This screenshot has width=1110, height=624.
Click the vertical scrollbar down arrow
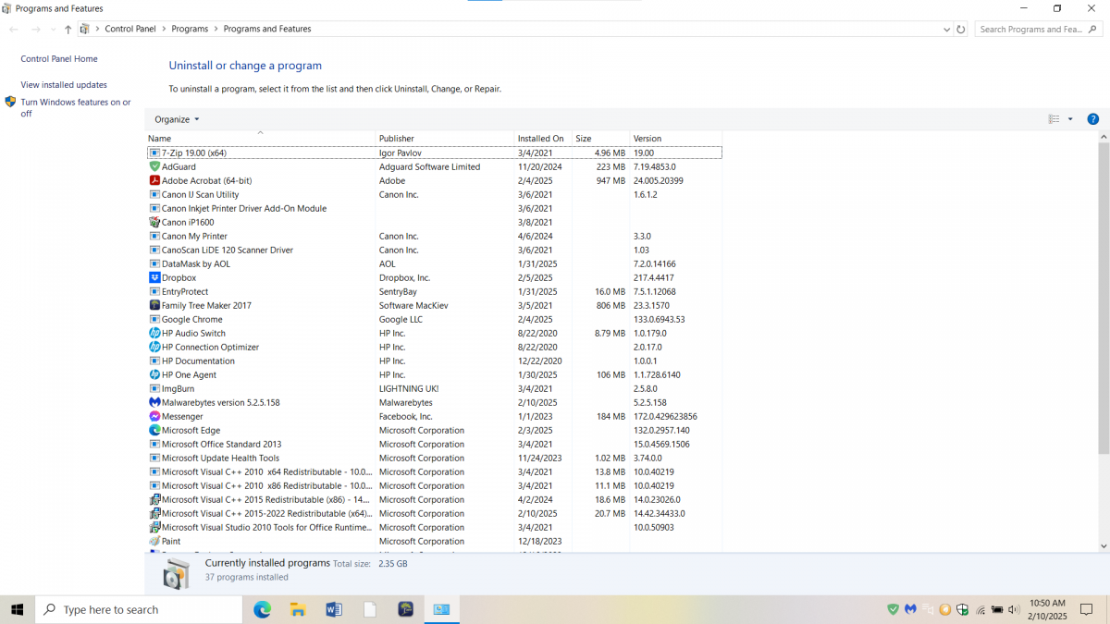click(1104, 546)
